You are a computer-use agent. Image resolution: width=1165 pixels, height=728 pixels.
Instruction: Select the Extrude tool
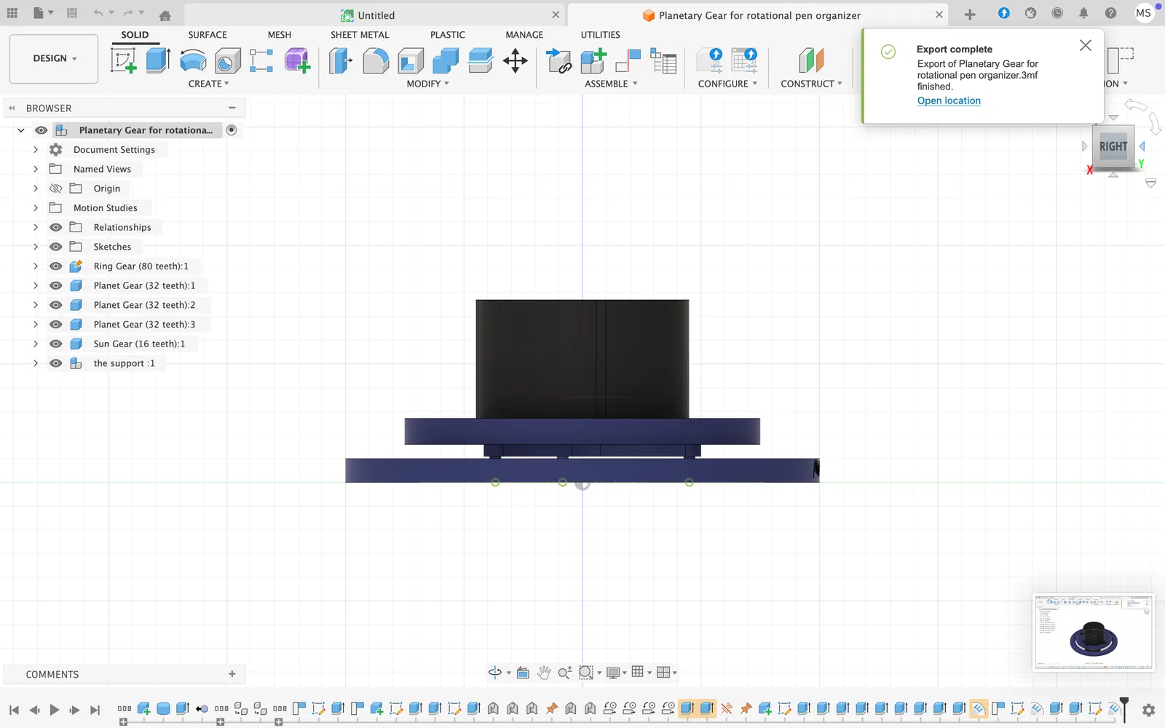158,60
